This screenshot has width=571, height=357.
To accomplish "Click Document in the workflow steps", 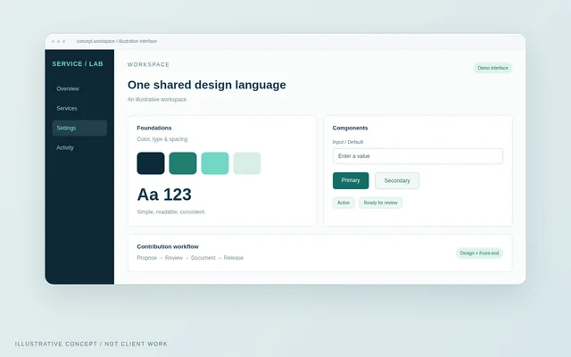I will click(203, 258).
